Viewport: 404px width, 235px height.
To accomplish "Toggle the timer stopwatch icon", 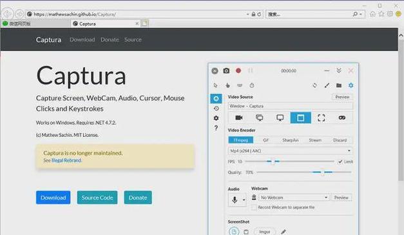I will click(x=252, y=85).
